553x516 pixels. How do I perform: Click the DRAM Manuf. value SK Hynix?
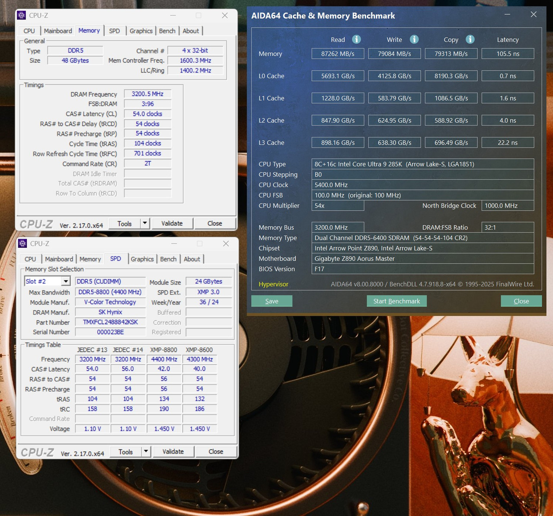tap(110, 312)
